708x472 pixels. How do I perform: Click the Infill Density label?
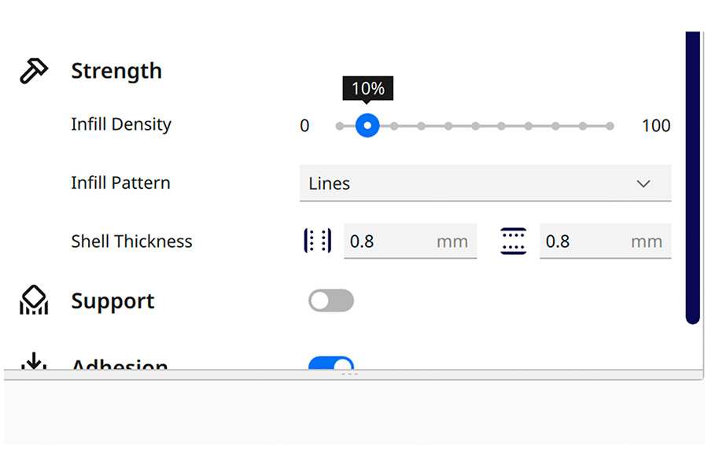point(121,124)
